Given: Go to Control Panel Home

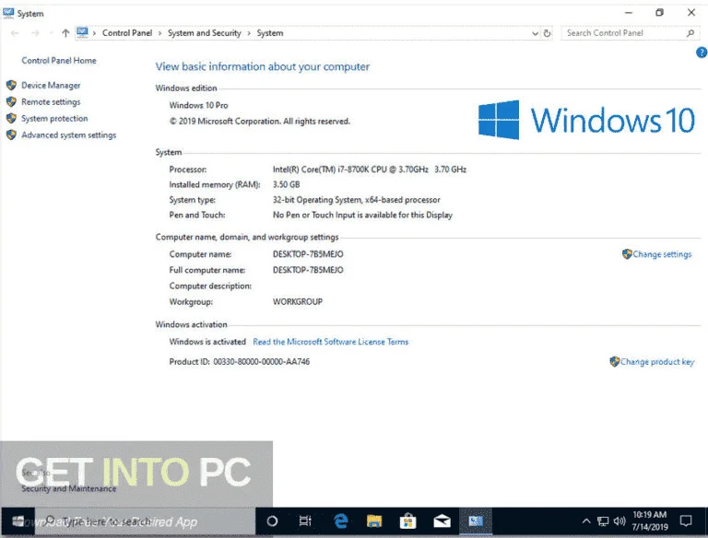Looking at the screenshot, I should (x=59, y=61).
